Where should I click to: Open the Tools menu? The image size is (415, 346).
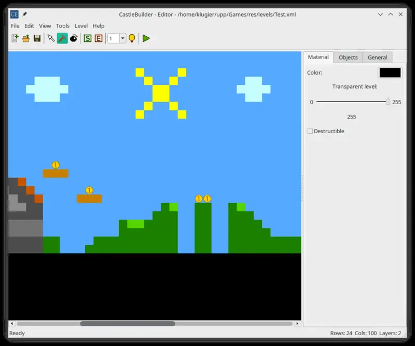(63, 25)
